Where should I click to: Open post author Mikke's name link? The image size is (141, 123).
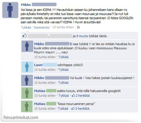26,5
